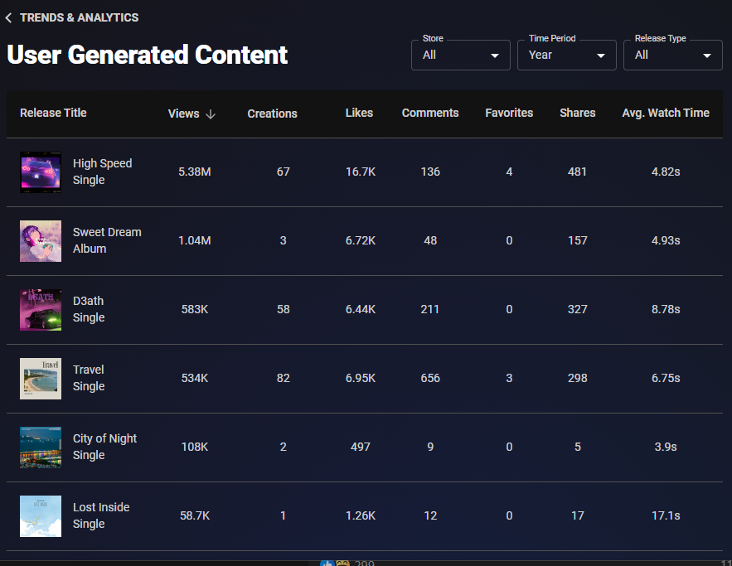The image size is (732, 566).
Task: Click the 6.44K likes value
Action: coord(361,309)
